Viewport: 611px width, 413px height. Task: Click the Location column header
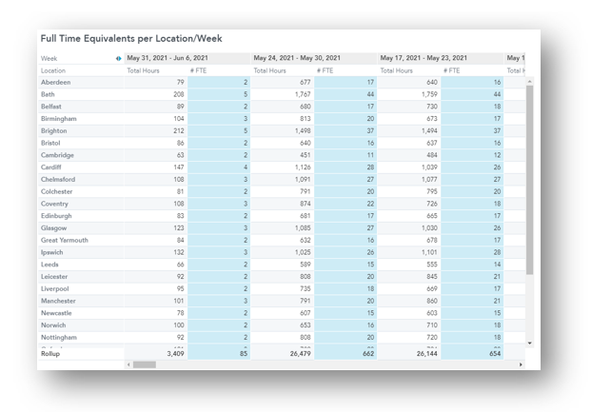(x=53, y=70)
